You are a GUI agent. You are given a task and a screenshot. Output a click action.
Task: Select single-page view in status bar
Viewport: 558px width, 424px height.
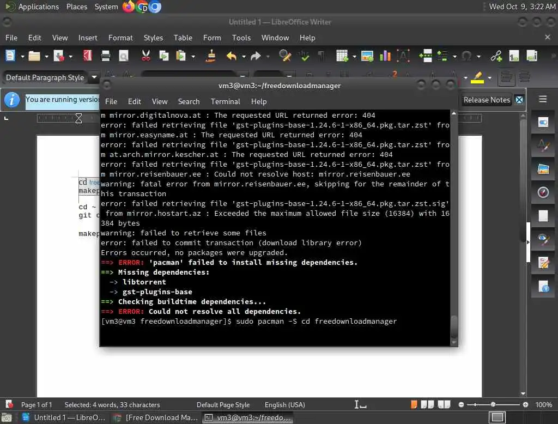point(414,404)
